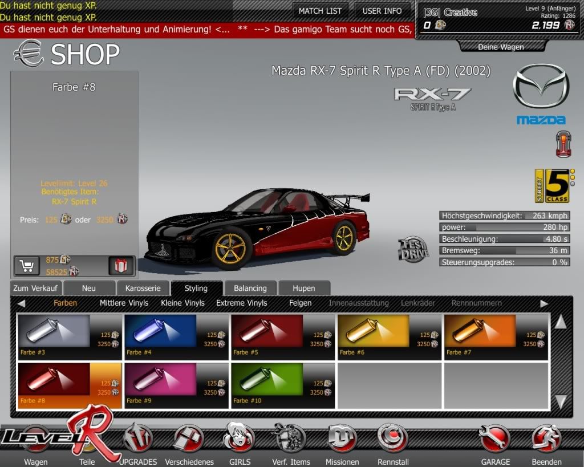Open the UPGRADES section icon
Image resolution: width=584 pixels, height=467 pixels.
click(x=138, y=440)
